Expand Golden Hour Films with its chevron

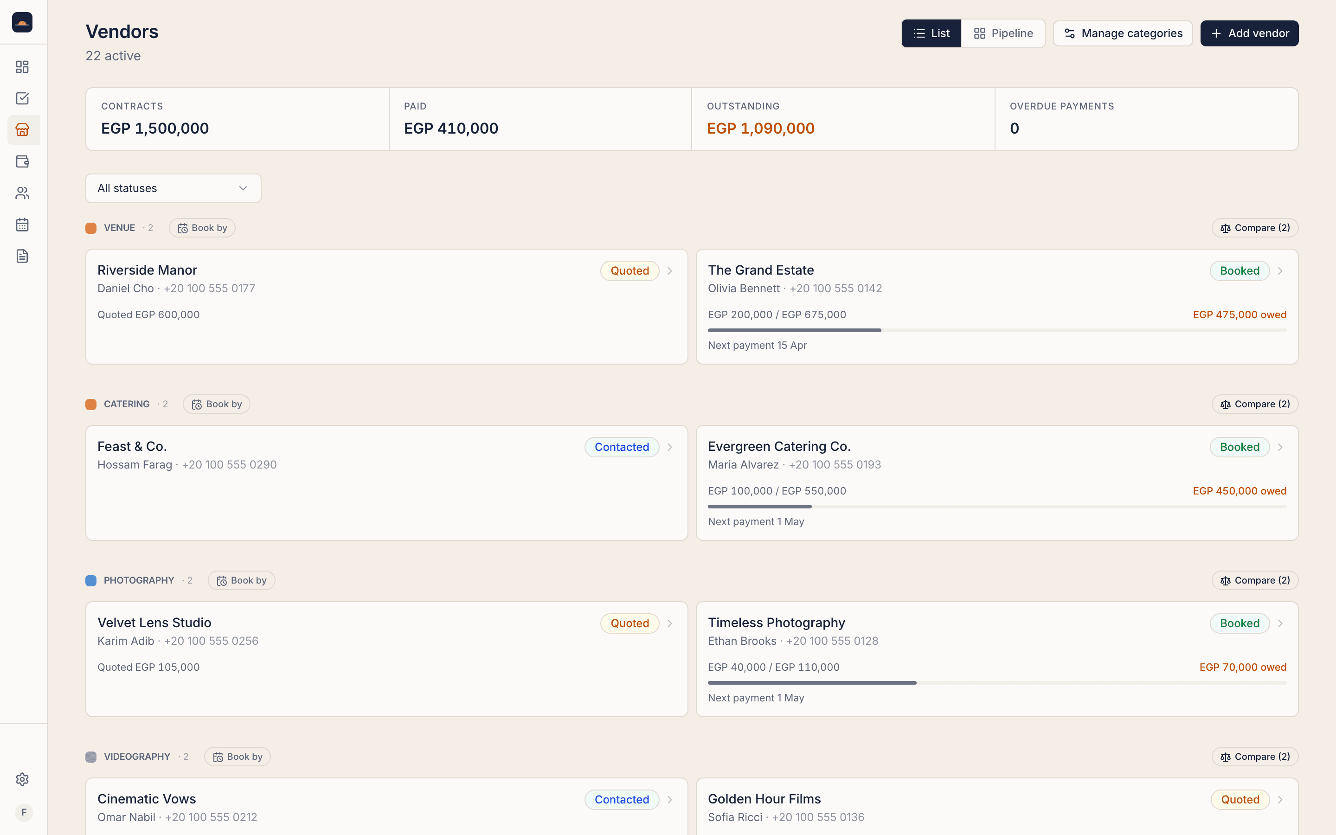pyautogui.click(x=1280, y=799)
